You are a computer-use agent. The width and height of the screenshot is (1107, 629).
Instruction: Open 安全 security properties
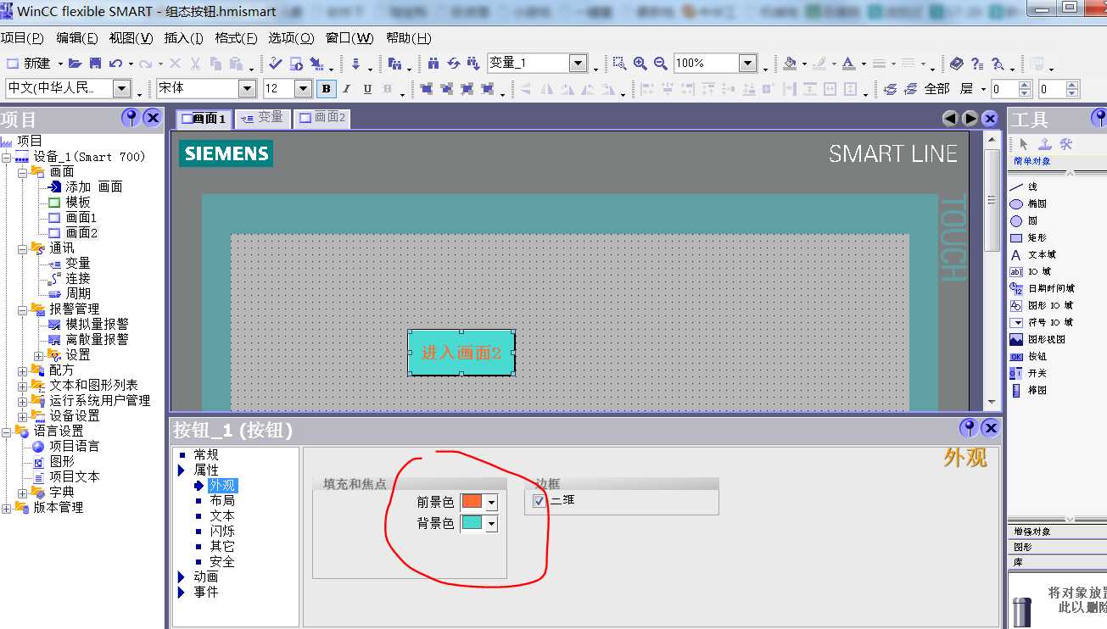tap(222, 562)
